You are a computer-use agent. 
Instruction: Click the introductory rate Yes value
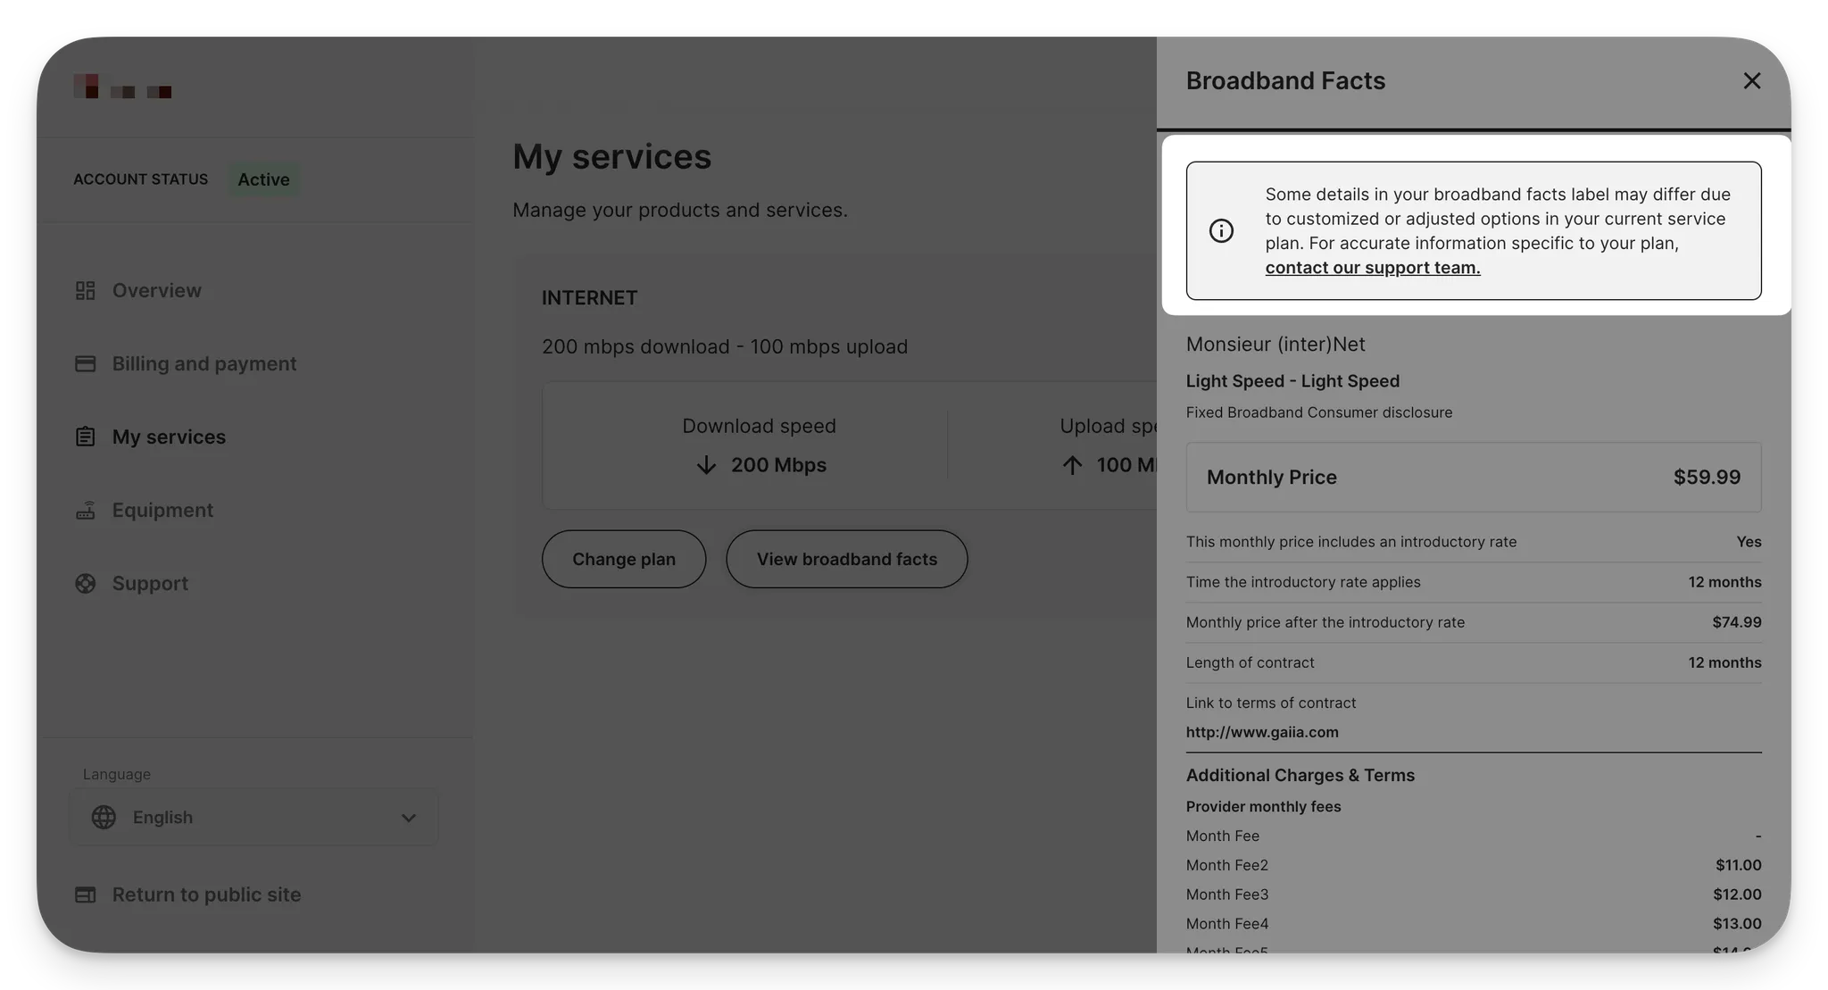click(x=1749, y=543)
